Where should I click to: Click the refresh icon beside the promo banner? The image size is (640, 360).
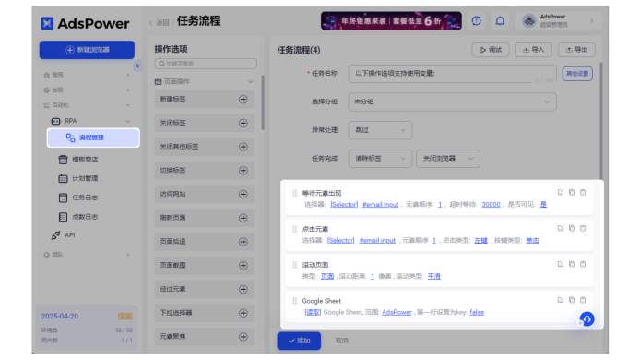[477, 21]
